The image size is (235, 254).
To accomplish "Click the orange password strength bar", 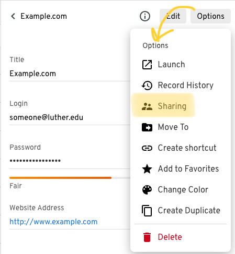I will coord(60,178).
